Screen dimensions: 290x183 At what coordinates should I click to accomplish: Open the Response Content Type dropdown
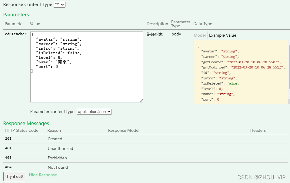[x=59, y=5]
